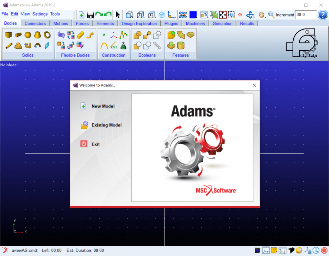Image resolution: width=329 pixels, height=256 pixels.
Task: Activate the black Select arrow tool
Action: pyautogui.click(x=118, y=15)
